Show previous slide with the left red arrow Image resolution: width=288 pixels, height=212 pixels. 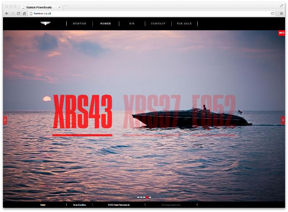click(5, 120)
